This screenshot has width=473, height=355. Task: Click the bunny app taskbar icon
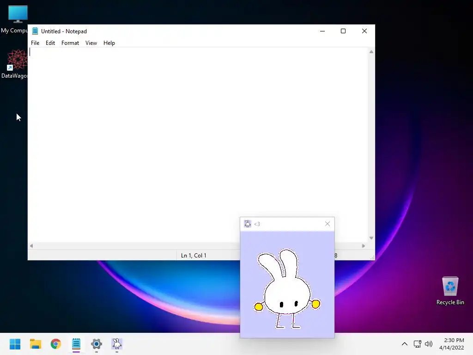[x=117, y=344]
